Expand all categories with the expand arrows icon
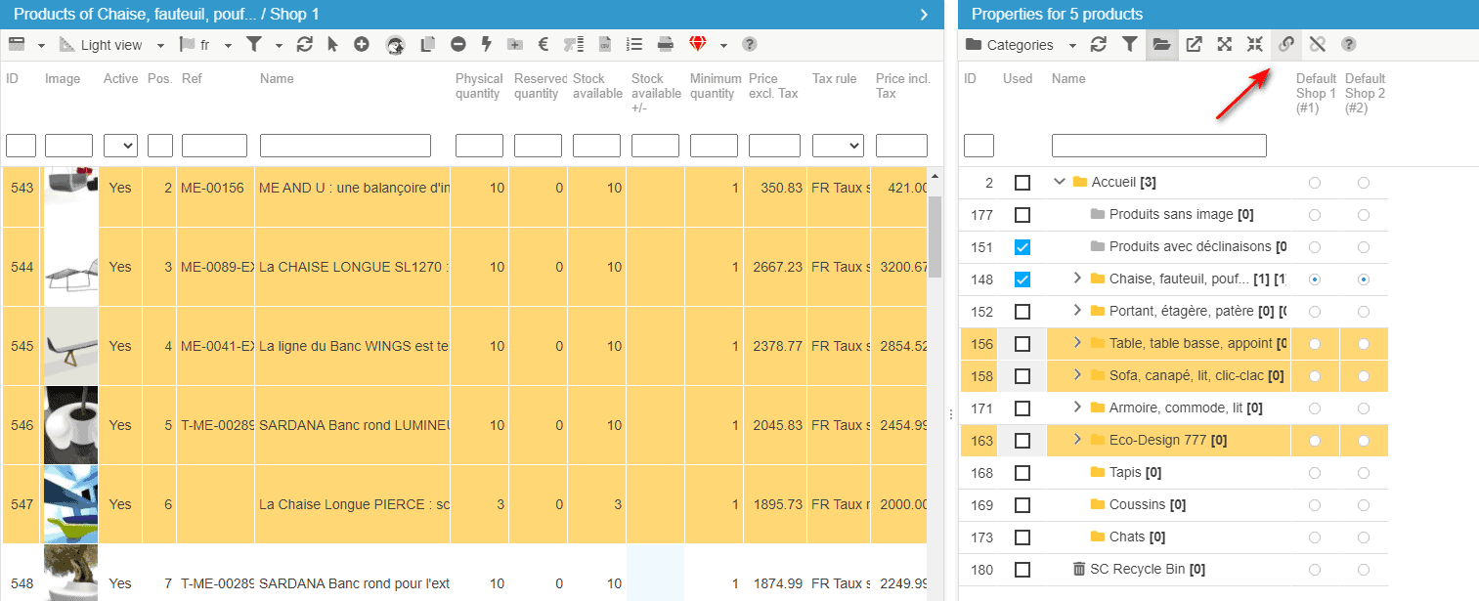The height and width of the screenshot is (601, 1479). coord(1224,44)
